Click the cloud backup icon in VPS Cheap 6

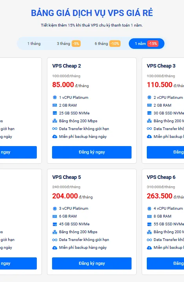[x=149, y=248]
